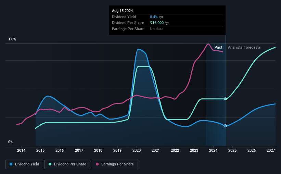Click the teal Dividend Per Share legend dot

[50, 164]
